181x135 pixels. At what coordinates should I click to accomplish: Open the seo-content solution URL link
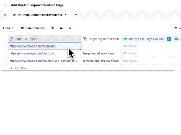[x=43, y=61]
